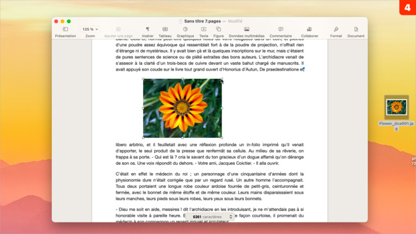This screenshot has width=416, height=234.
Task: Close the Pages window with red button
Action: click(x=56, y=21)
